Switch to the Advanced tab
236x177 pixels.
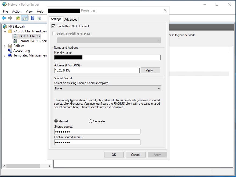[71, 19]
